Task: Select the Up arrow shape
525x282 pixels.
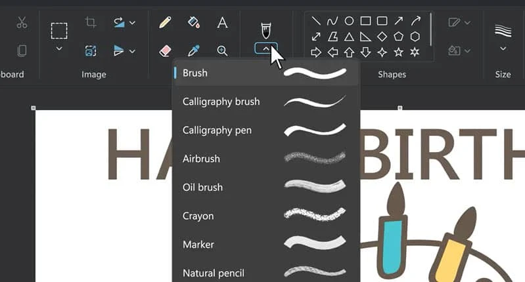Action: (349, 52)
